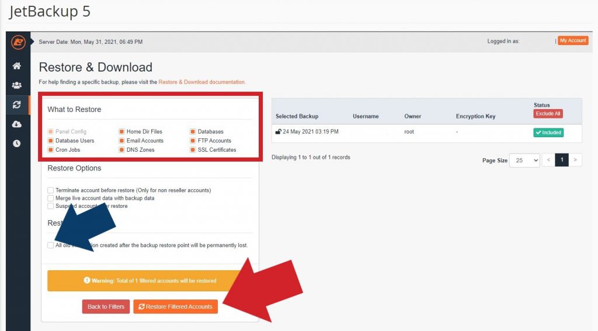Uncheck the DNS Zones checkbox

[121, 150]
